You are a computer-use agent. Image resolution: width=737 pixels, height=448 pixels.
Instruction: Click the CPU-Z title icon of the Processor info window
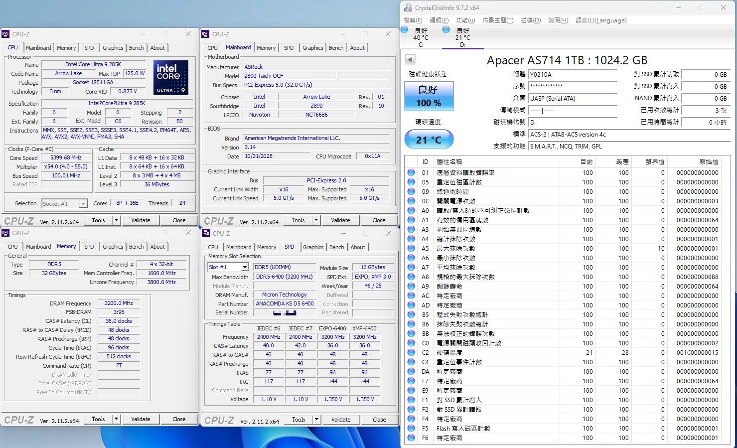pos(5,34)
